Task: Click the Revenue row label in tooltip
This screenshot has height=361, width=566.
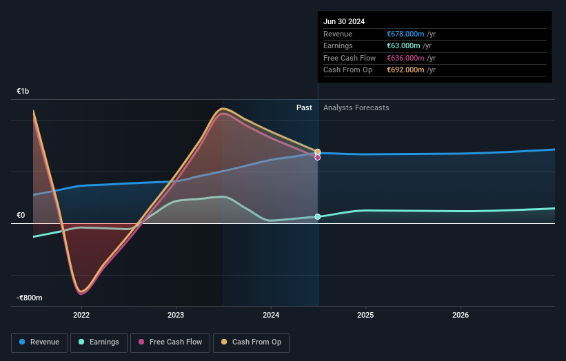Action: pyautogui.click(x=338, y=34)
